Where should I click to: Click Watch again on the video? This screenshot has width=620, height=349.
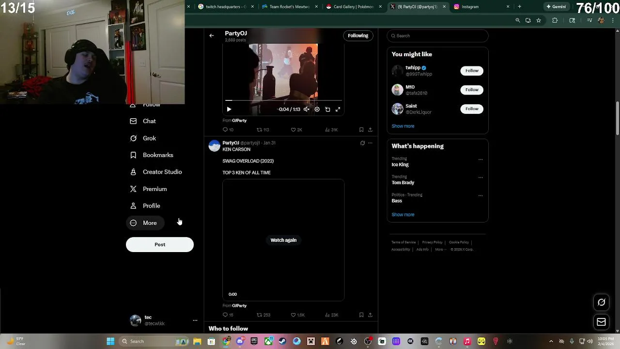click(x=283, y=240)
